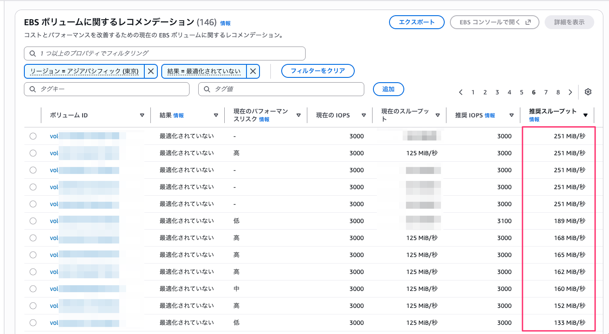The image size is (609, 334).
Task: Click the 現在の IOPS column header text
Action: click(x=333, y=115)
